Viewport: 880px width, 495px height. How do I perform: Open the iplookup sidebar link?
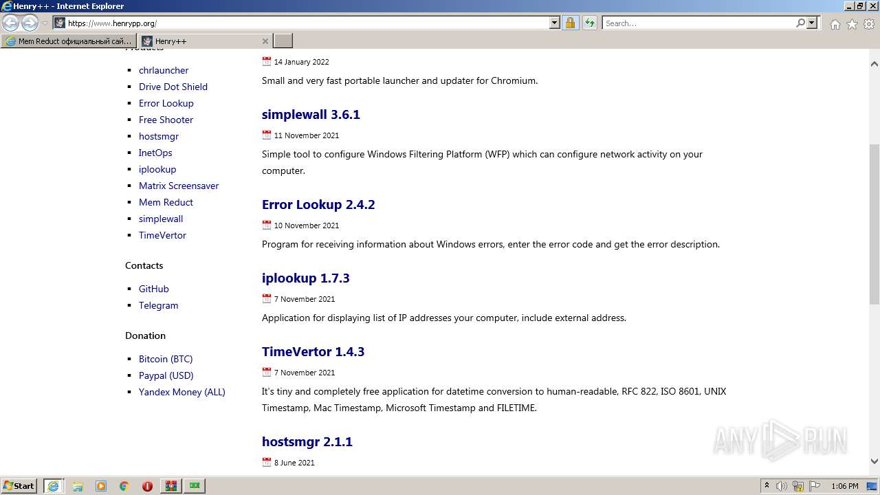pyautogui.click(x=157, y=169)
